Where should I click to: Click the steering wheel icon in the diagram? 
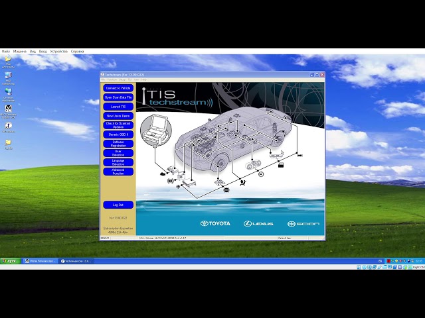click(x=261, y=174)
